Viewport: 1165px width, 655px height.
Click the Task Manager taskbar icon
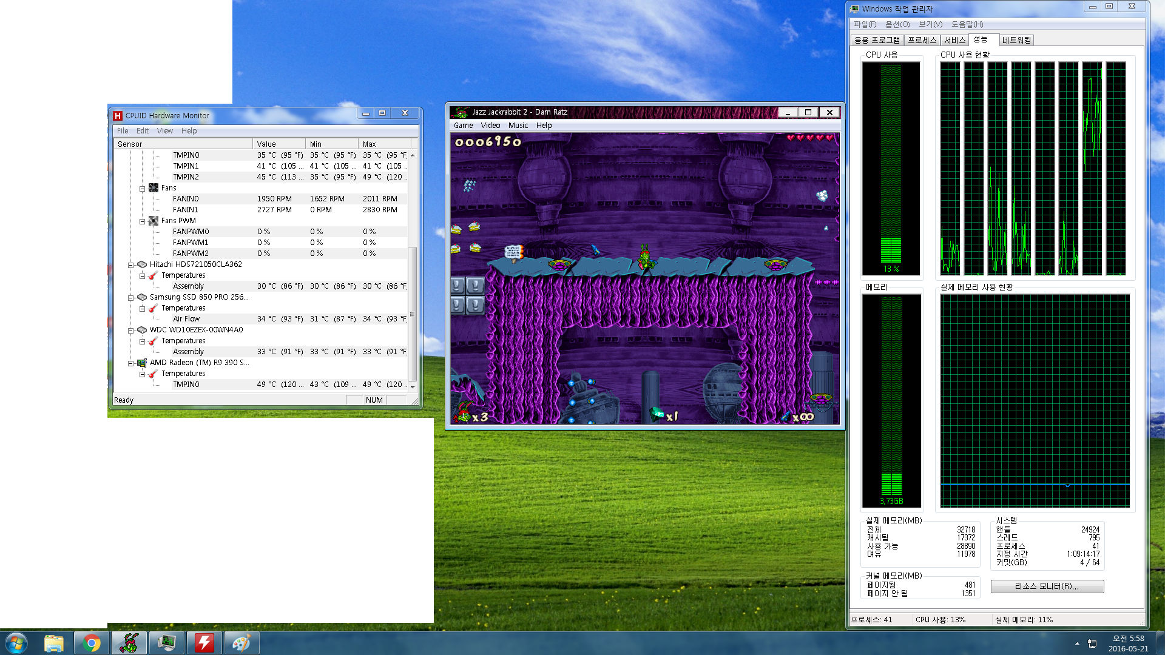[x=166, y=643]
